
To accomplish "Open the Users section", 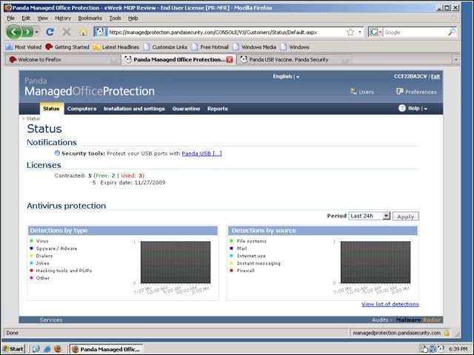I will pos(362,92).
